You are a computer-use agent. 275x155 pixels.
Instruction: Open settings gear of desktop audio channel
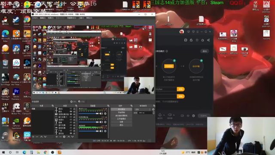(105, 131)
